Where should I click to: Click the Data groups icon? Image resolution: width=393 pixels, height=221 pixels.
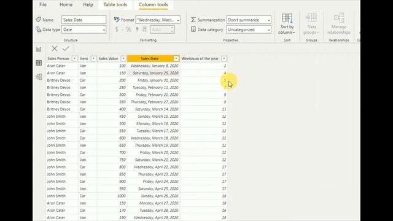311,18
